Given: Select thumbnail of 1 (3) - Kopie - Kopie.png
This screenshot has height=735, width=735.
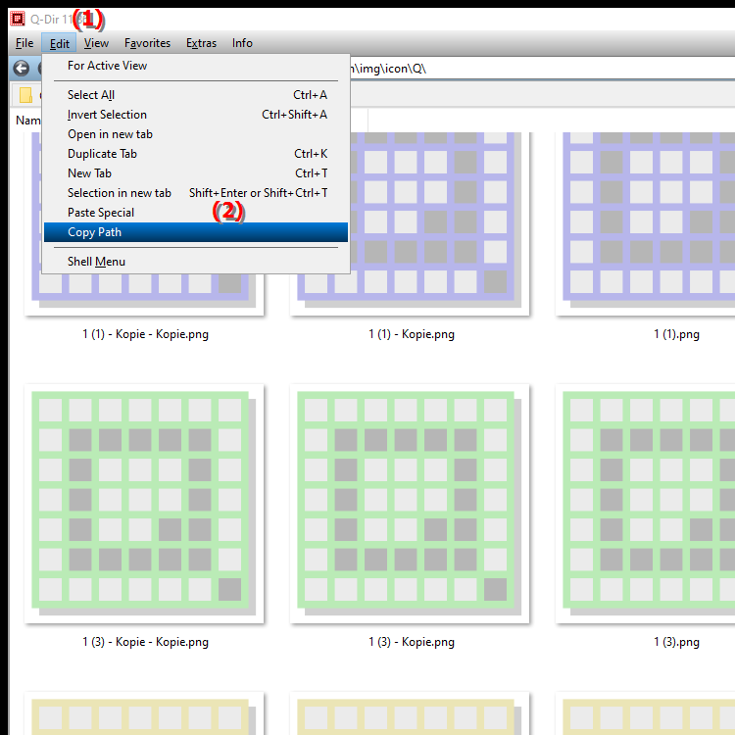Looking at the screenshot, I should pyautogui.click(x=144, y=504).
